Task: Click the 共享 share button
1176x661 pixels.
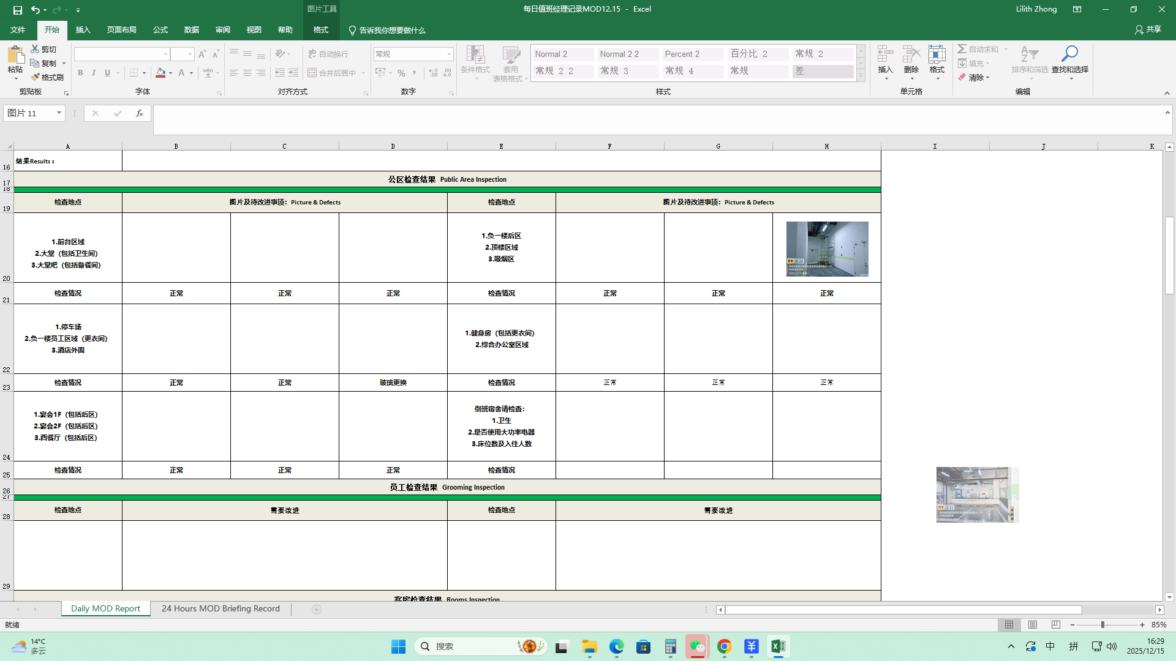Action: coord(1148,29)
